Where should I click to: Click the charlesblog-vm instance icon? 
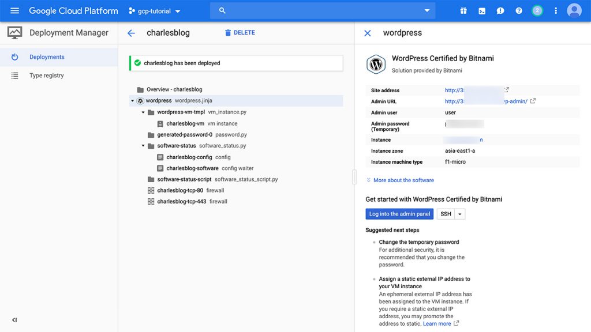(160, 123)
